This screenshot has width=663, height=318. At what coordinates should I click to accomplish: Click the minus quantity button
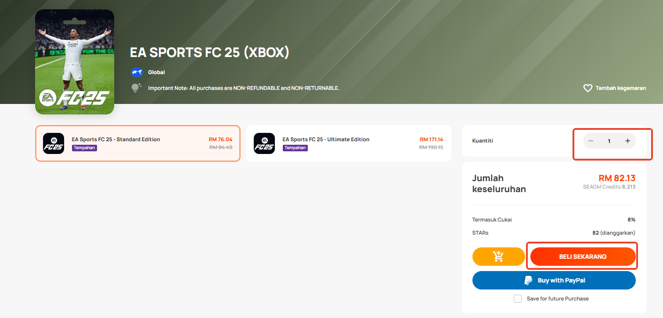tap(591, 141)
